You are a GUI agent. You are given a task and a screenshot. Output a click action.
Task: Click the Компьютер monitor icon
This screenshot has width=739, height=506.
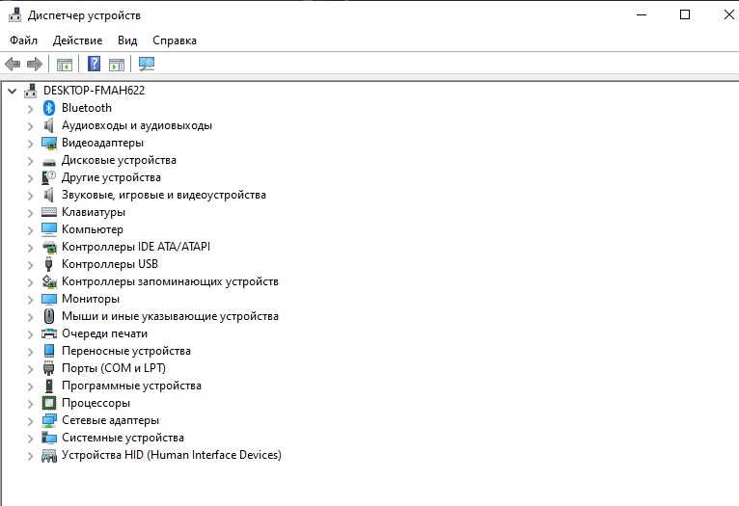[49, 229]
